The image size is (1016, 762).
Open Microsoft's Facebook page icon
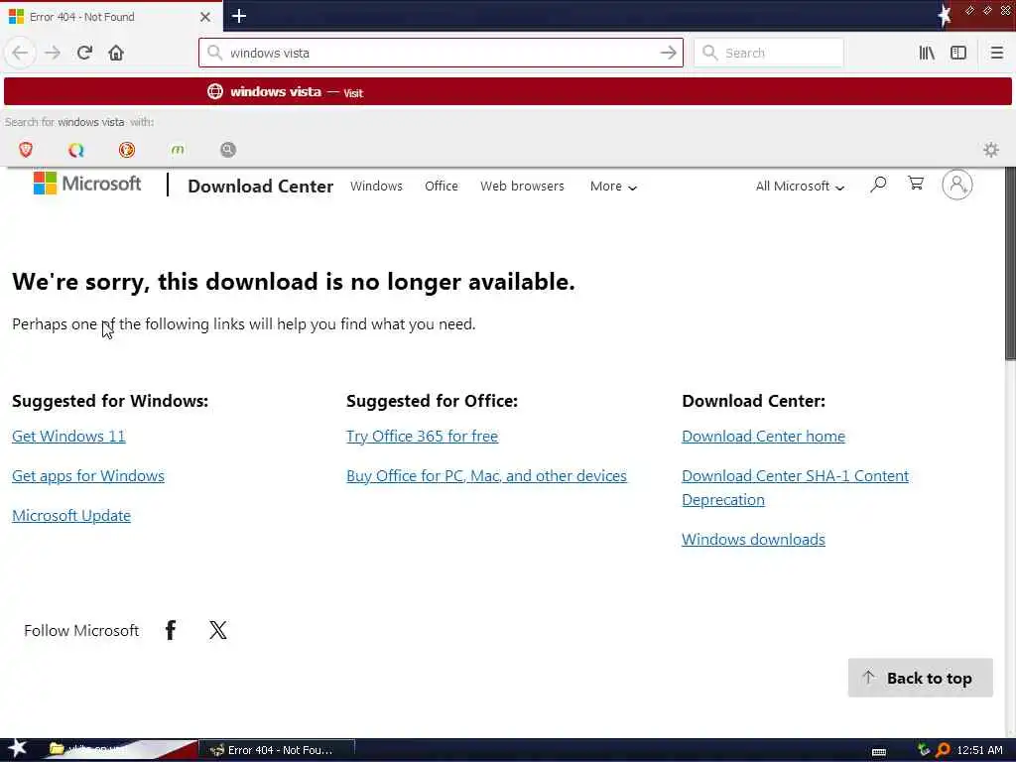pos(171,630)
